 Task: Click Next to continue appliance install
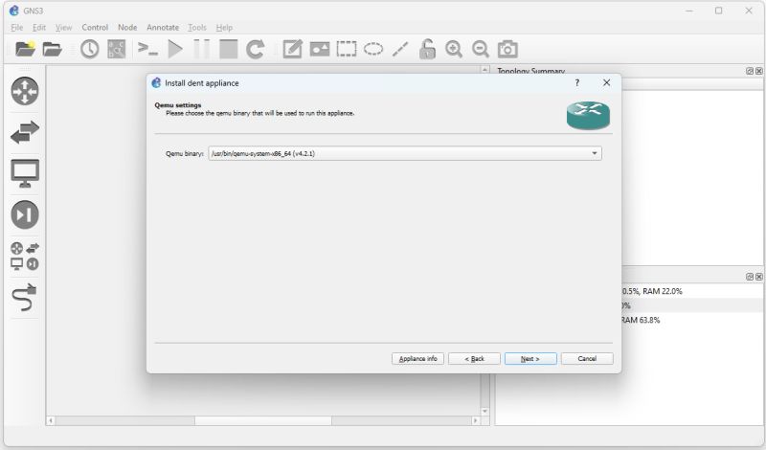(530, 359)
